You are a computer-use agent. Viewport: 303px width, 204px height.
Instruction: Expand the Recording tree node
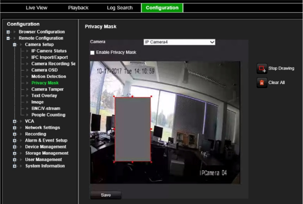click(x=14, y=134)
